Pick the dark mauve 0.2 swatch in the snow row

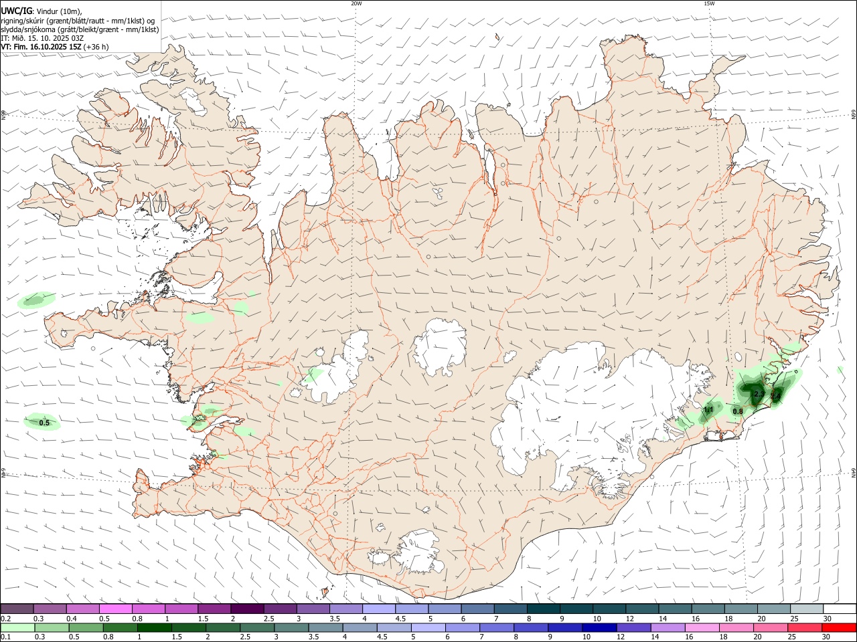tap(17, 609)
